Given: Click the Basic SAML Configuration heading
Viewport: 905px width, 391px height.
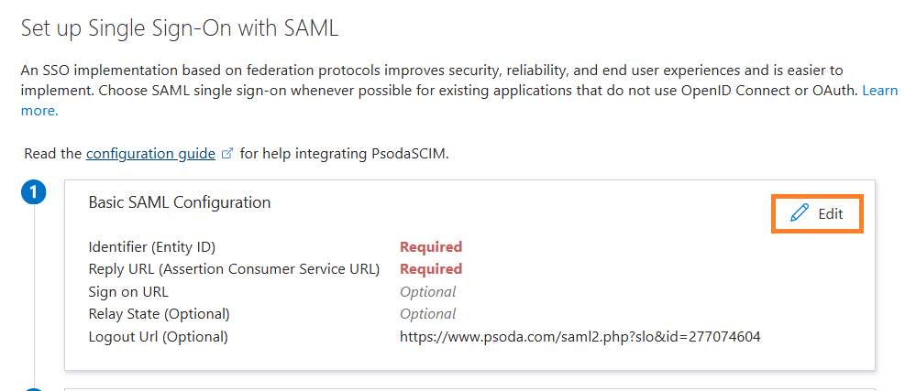Looking at the screenshot, I should 179,202.
